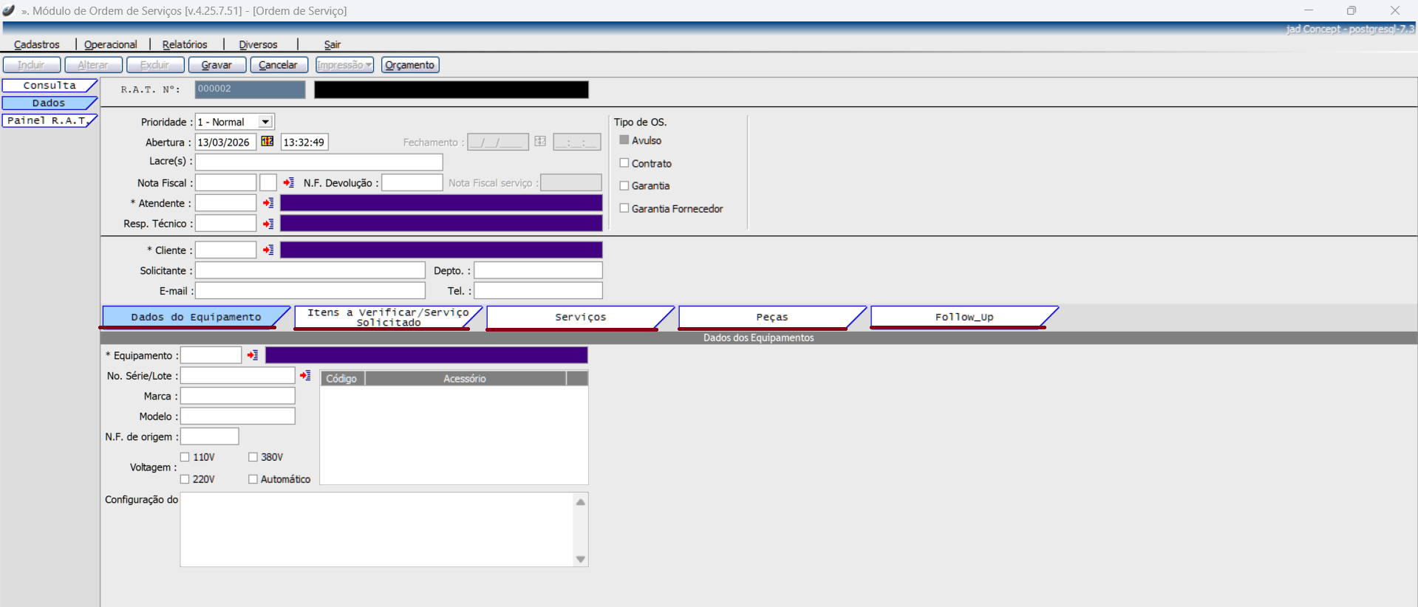
Task: Click the Orçamento button
Action: [x=410, y=65]
